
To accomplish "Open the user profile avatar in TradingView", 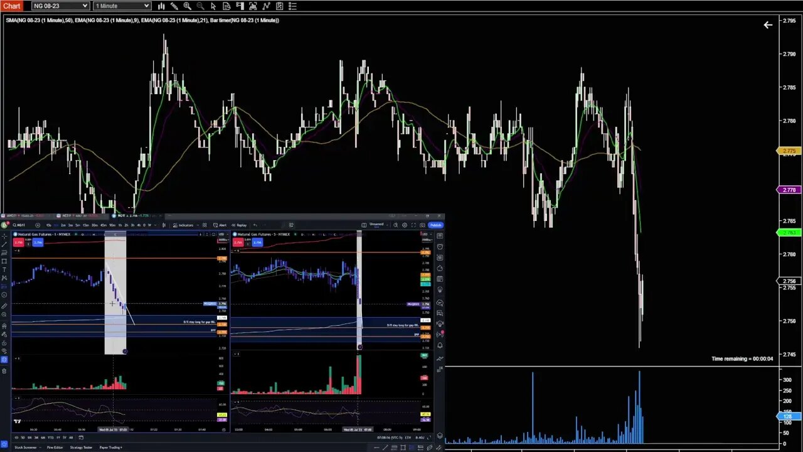I will pyautogui.click(x=4, y=225).
